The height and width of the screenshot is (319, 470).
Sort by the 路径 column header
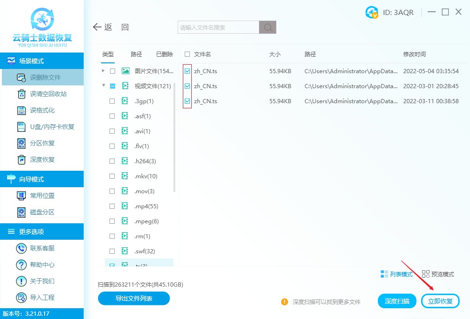pyautogui.click(x=310, y=54)
